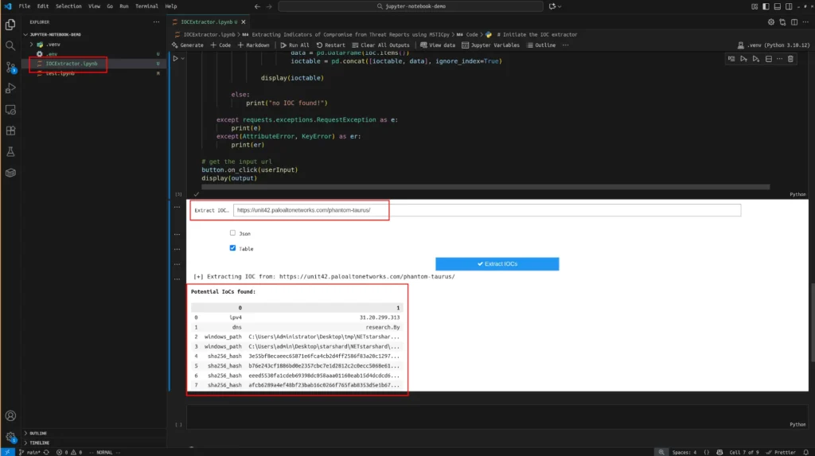Execute cells above the current cell
Screen dimensions: 815x456
coord(744,59)
